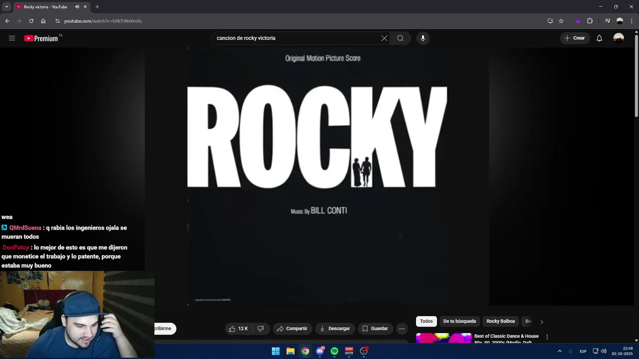
Task: Mute tab via the speaker icon on the tab
Action: [x=77, y=7]
